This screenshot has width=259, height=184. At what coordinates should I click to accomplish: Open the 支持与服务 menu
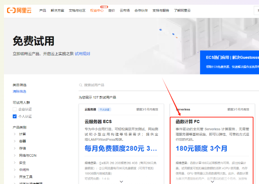point(161,11)
